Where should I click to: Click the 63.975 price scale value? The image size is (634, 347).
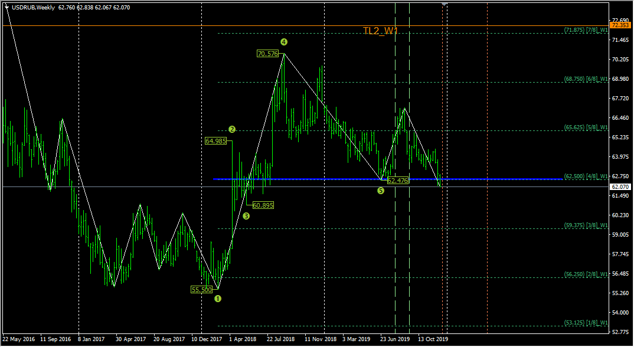(x=620, y=157)
